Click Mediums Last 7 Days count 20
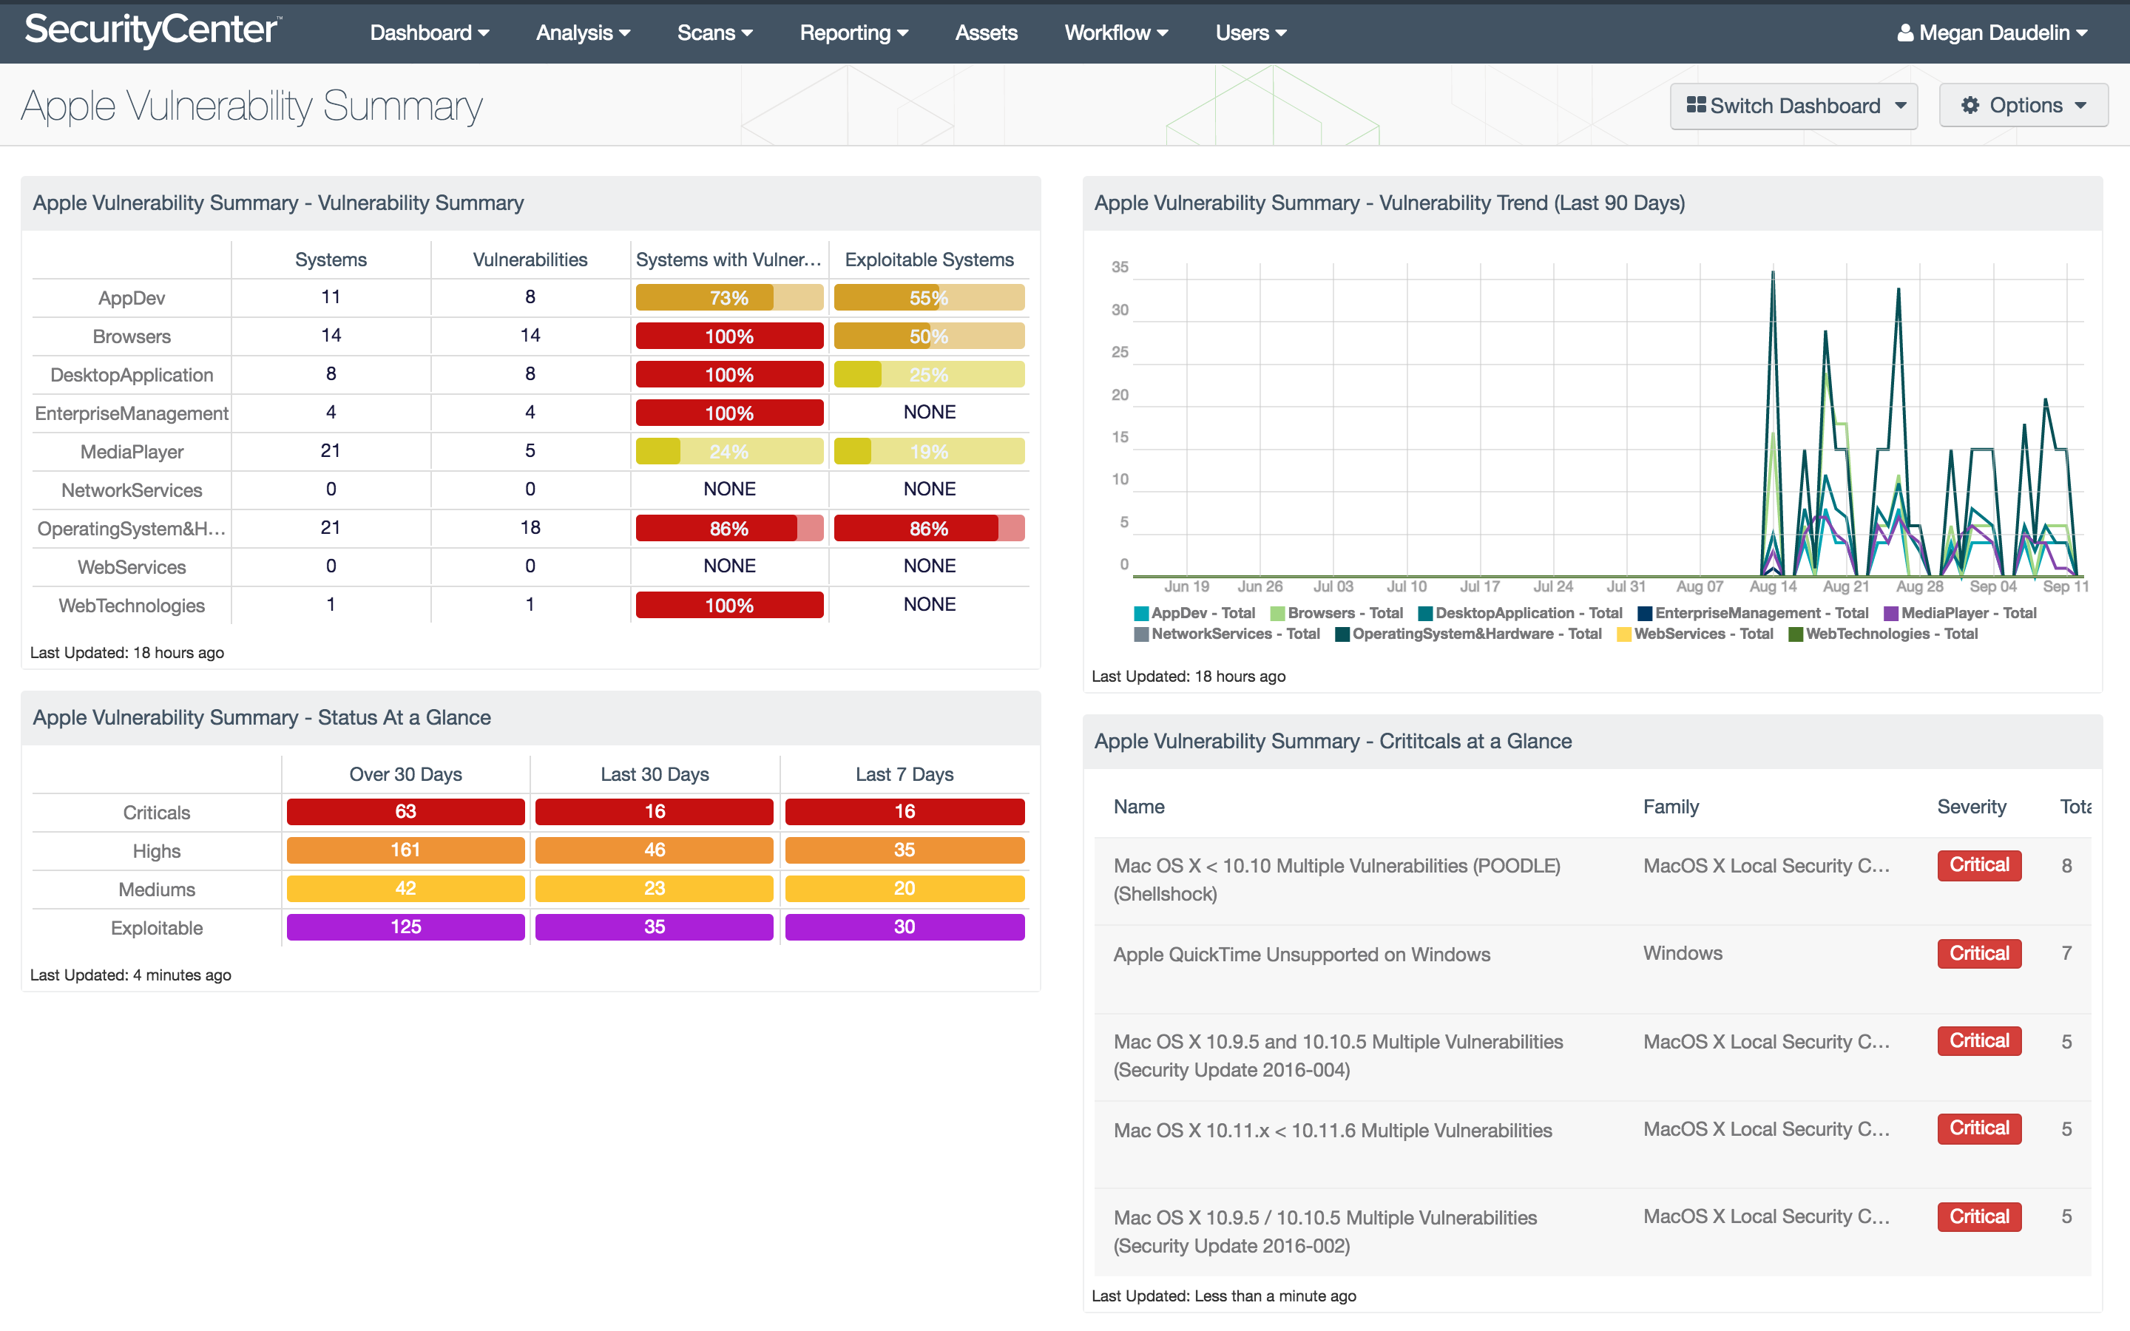Image resolution: width=2130 pixels, height=1331 pixels. [x=905, y=889]
